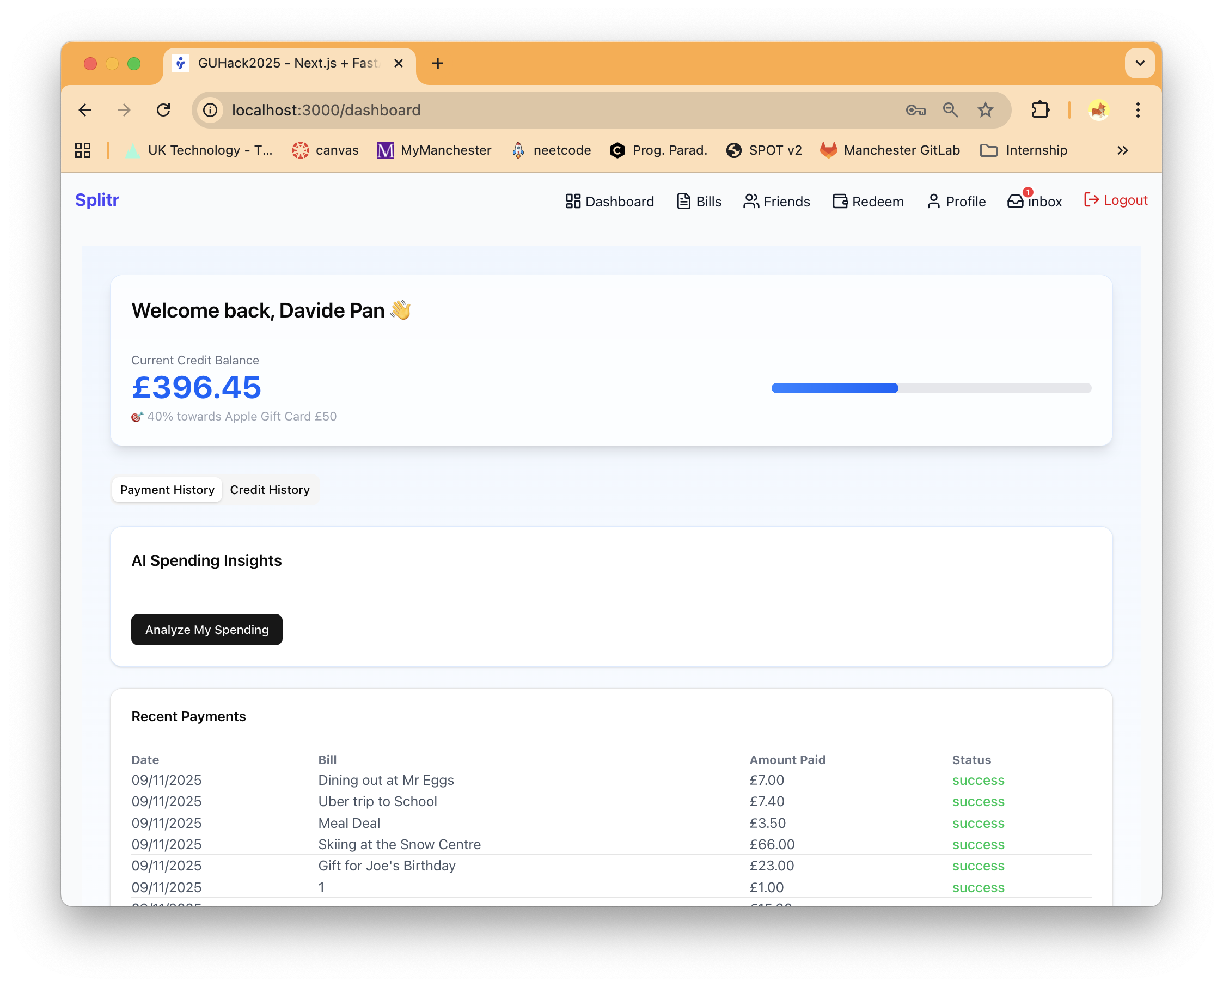The width and height of the screenshot is (1223, 987).
Task: Show hidden bookmarks via double chevron
Action: pyautogui.click(x=1122, y=150)
